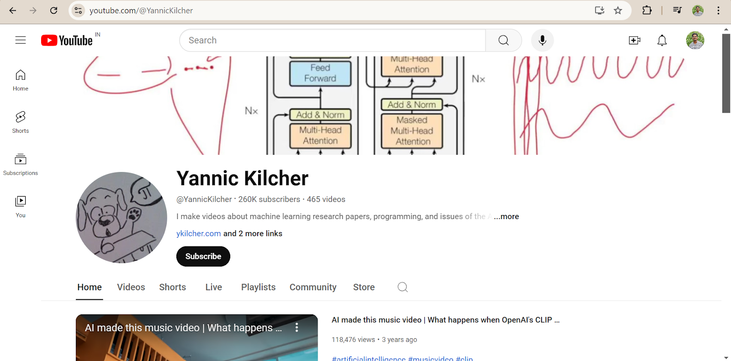Click the search magnifier button

[x=503, y=40]
